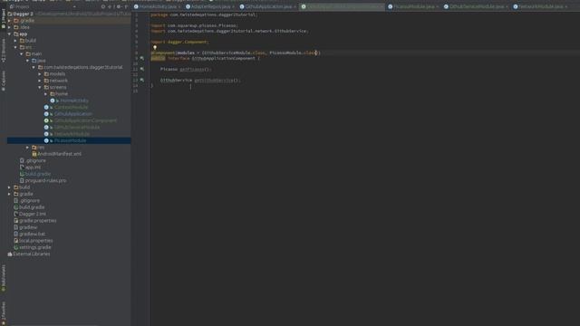
Task: Click the lightbulb quick-fix icon in editor
Action: (155, 47)
